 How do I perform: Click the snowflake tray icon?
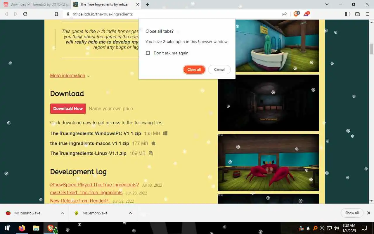click(322, 228)
